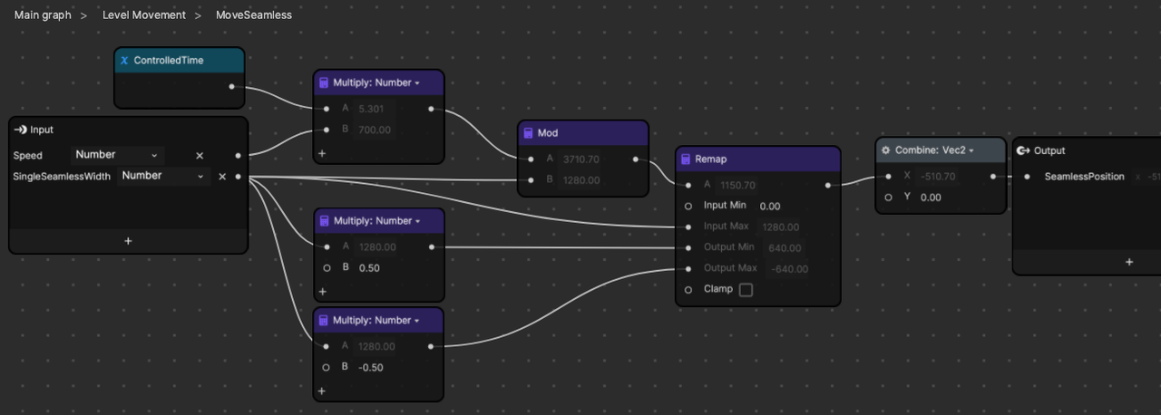Toggle the Input Min port circle
Image resolution: width=1161 pixels, height=415 pixels.
[688, 206]
